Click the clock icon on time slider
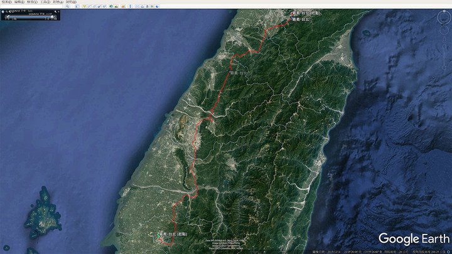This screenshot has width=452, height=254. tap(3, 12)
